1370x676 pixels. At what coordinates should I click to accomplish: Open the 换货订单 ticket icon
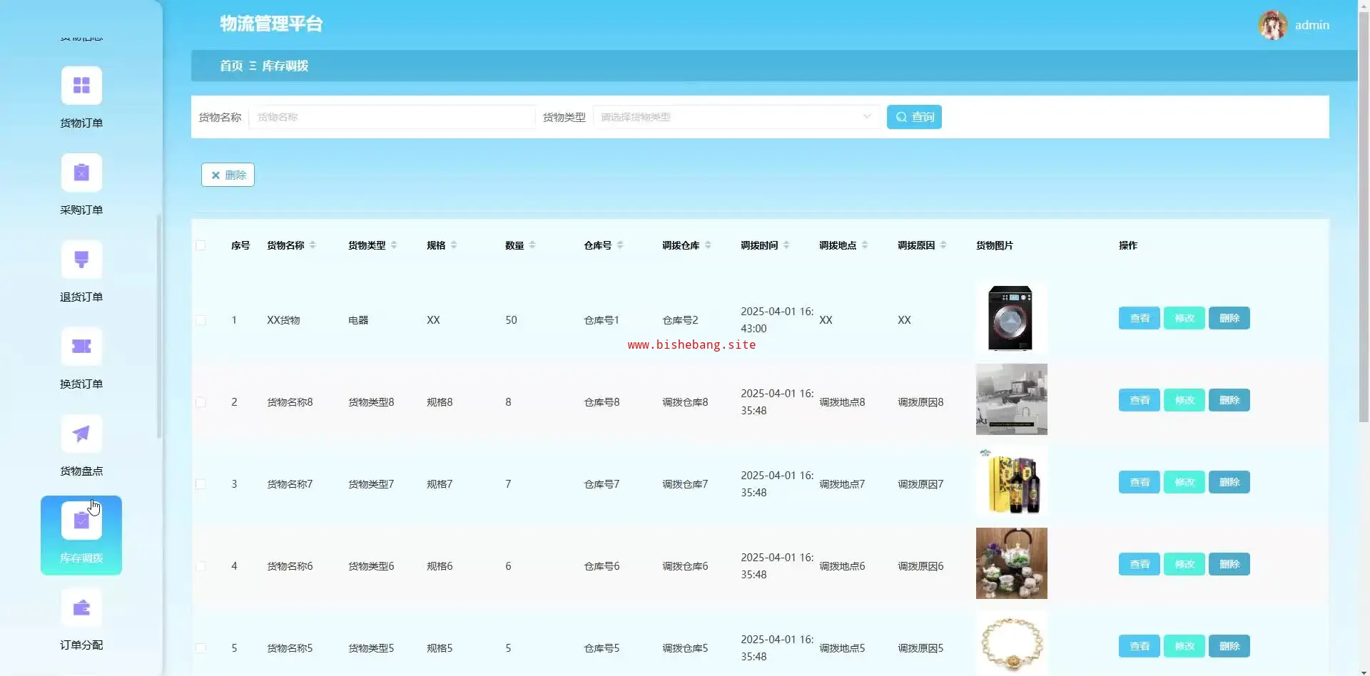pos(81,347)
